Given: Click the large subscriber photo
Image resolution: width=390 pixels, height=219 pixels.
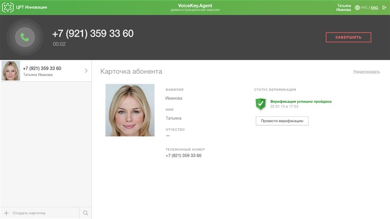Looking at the screenshot, I should point(130,110).
